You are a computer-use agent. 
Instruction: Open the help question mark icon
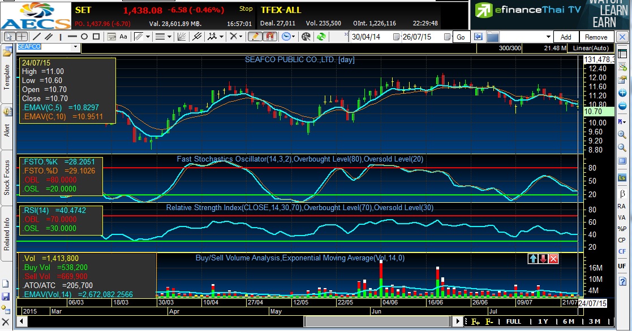622,282
